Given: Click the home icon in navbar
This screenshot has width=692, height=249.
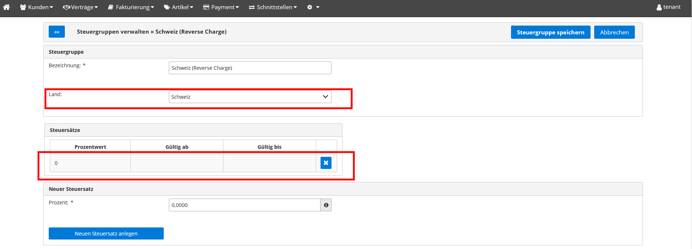Looking at the screenshot, I should pos(6,7).
